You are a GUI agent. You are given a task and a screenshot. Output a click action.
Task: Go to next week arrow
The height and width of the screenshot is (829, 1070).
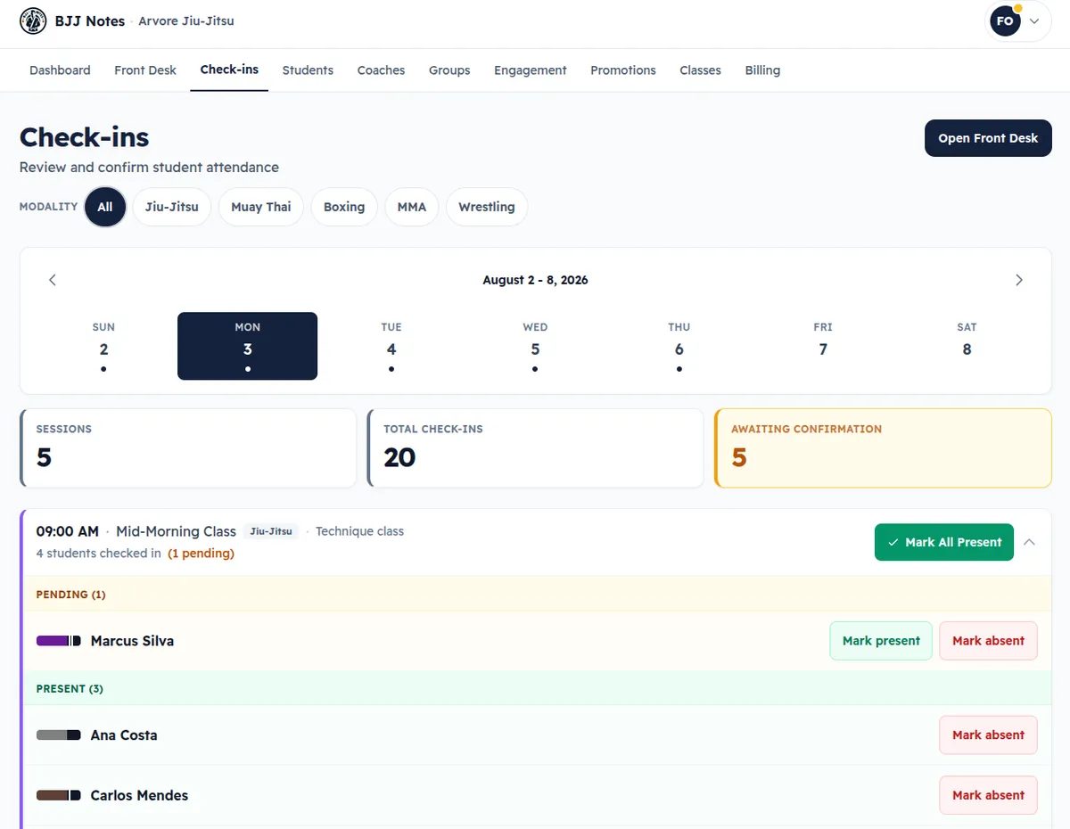[x=1019, y=280]
